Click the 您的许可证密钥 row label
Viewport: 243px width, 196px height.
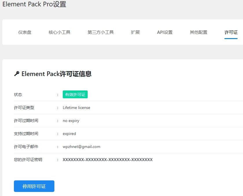coord(27,160)
